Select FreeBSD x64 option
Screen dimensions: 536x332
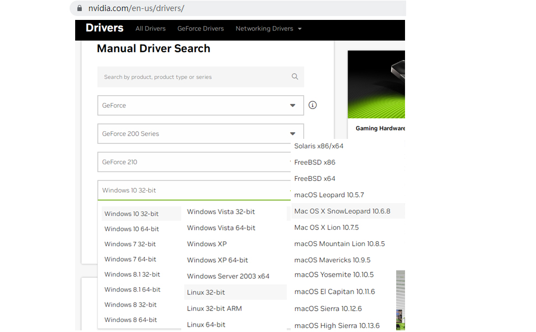(x=315, y=179)
